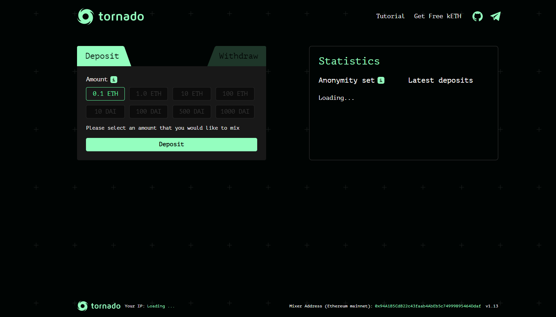Select the 10 ETH amount

192,94
